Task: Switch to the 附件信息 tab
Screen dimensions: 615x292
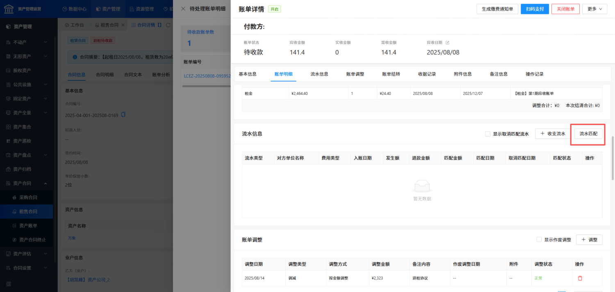Action: [x=463, y=74]
